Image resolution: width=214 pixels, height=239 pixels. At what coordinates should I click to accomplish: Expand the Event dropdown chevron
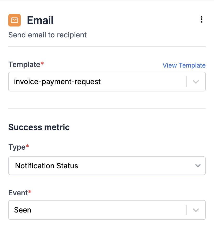196,210
